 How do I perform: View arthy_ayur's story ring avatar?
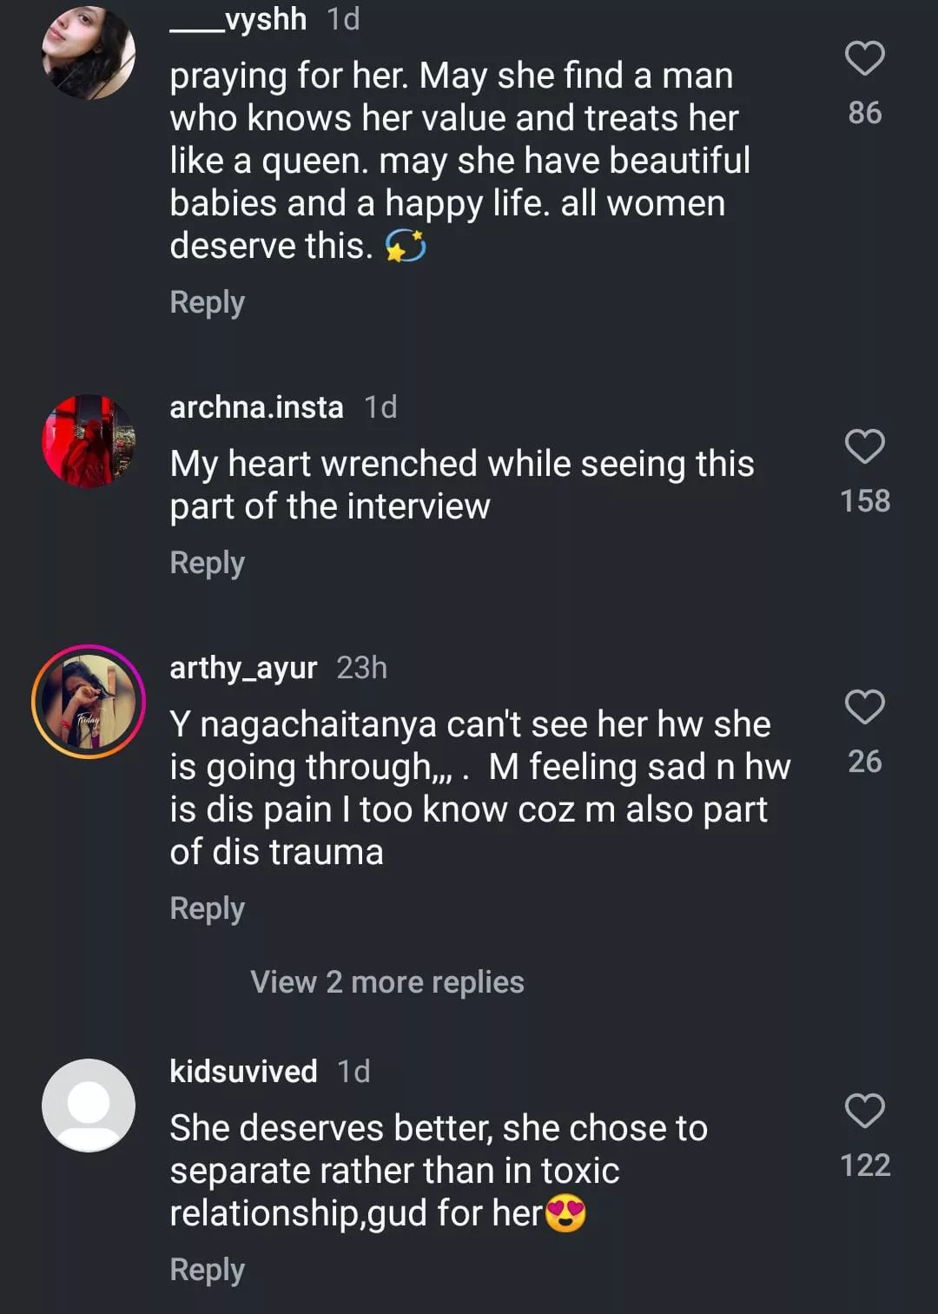click(89, 702)
